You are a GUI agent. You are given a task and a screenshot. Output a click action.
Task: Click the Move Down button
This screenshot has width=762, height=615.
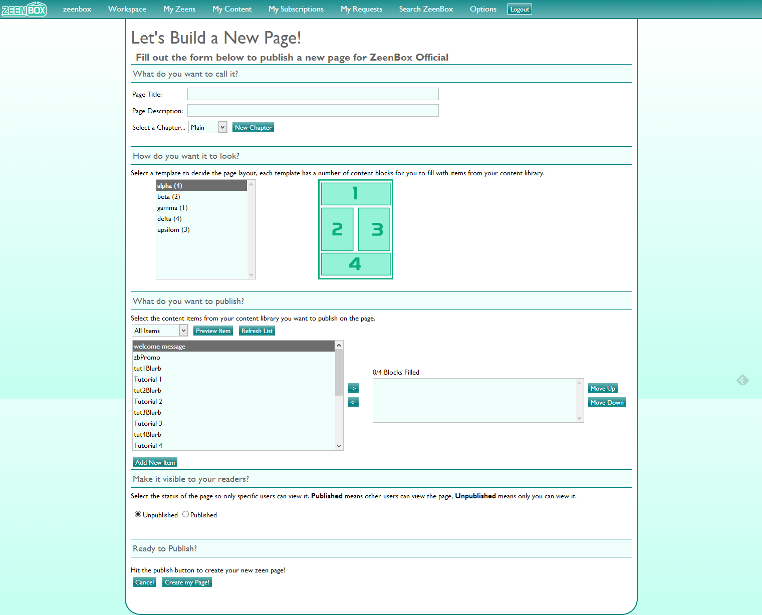coord(607,402)
